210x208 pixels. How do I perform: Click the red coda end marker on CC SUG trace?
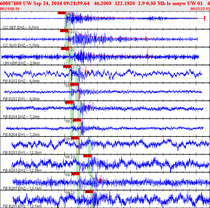coord(146,38)
